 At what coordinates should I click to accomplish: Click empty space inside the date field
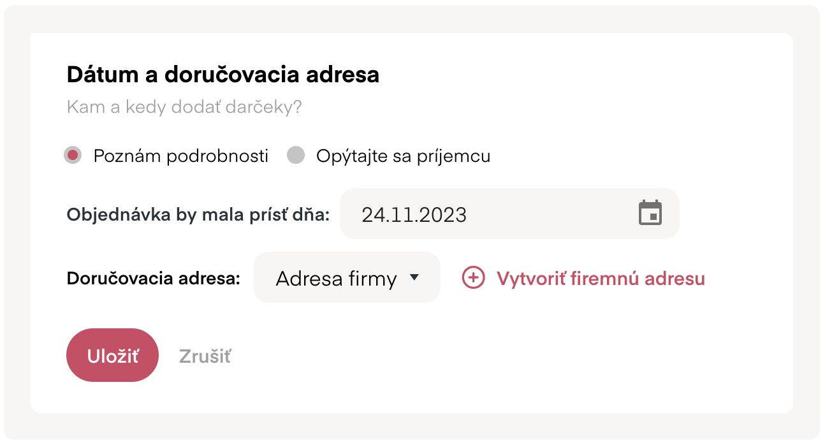tap(551, 214)
